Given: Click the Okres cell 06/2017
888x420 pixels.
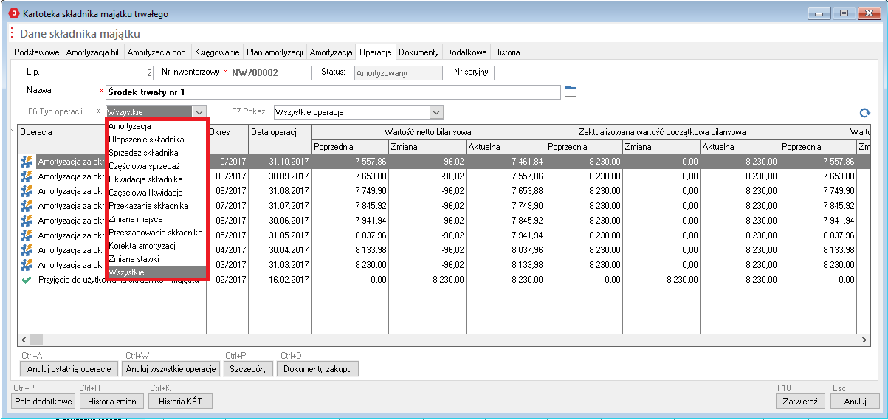Looking at the screenshot, I should coord(227,221).
